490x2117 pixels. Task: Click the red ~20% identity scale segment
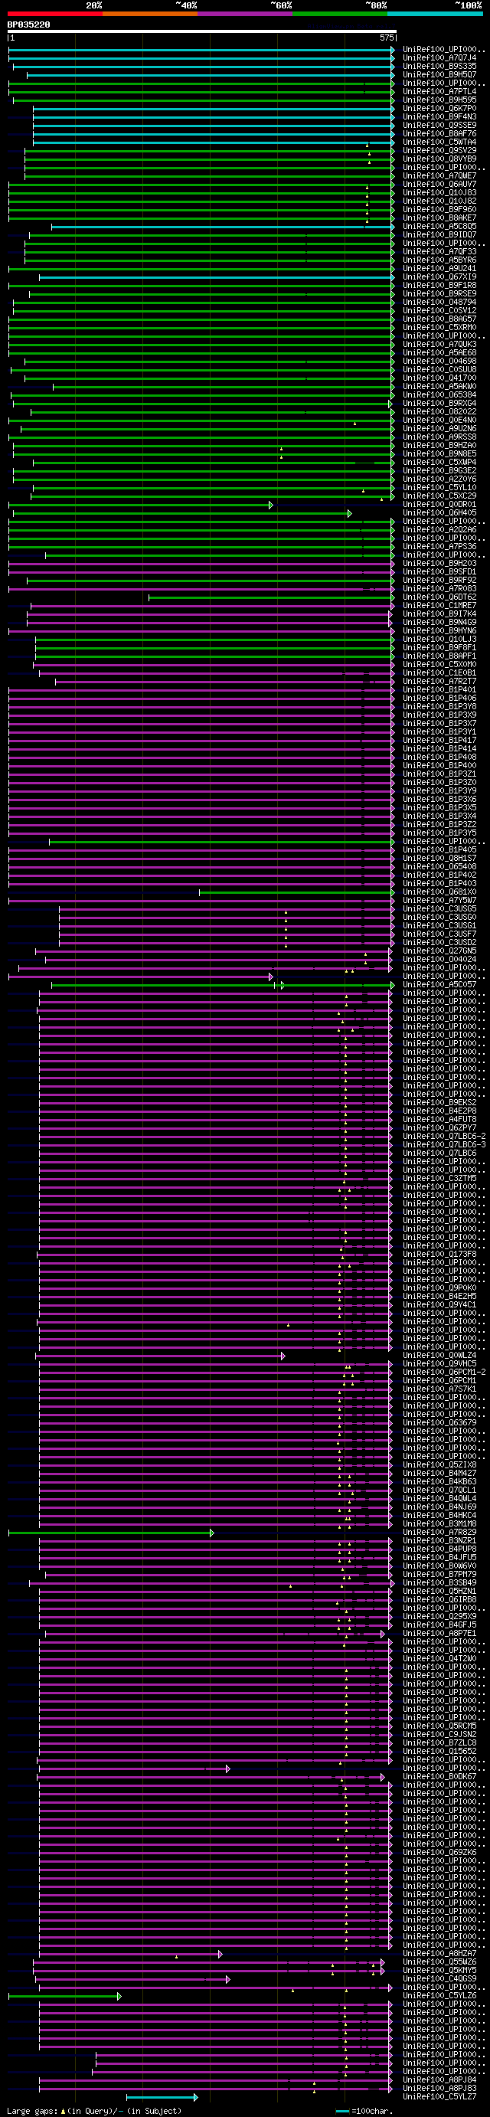55,14
